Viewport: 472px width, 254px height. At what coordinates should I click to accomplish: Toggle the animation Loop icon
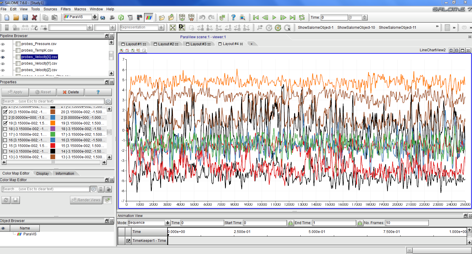click(302, 17)
